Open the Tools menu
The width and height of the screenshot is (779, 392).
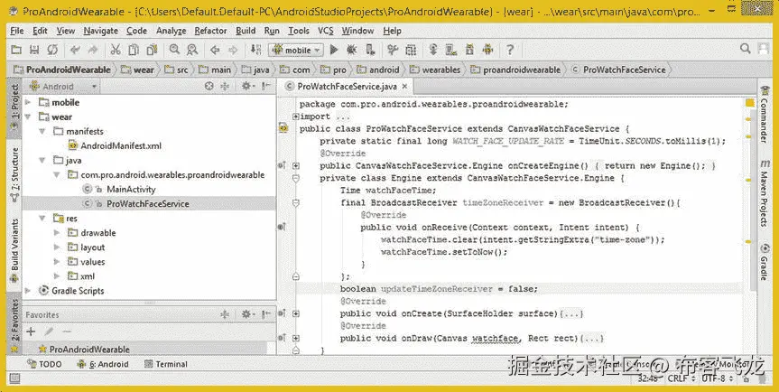[299, 31]
